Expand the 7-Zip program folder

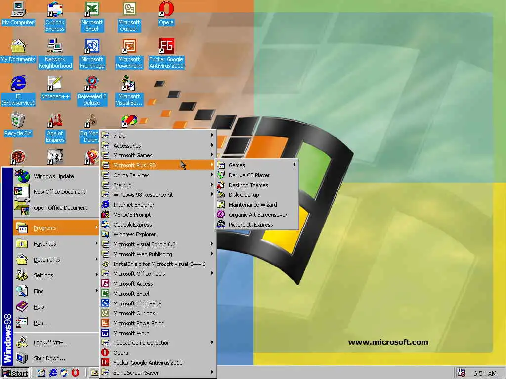[158, 136]
